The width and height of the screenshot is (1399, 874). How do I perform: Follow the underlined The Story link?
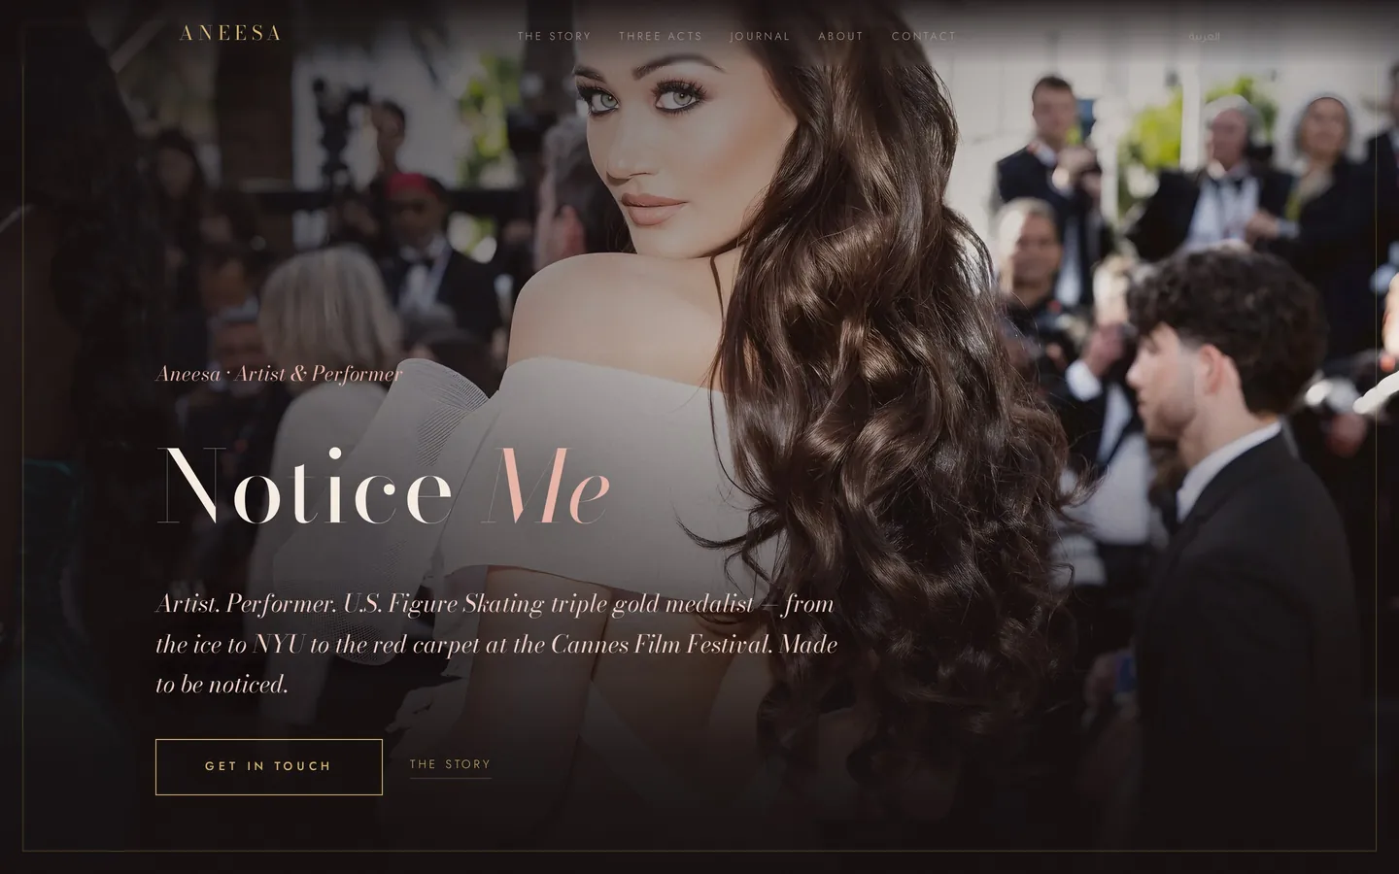click(451, 765)
